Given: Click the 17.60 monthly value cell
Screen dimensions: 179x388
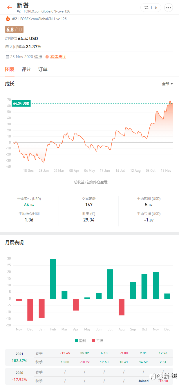Looking at the screenshot, I should coord(104,362).
